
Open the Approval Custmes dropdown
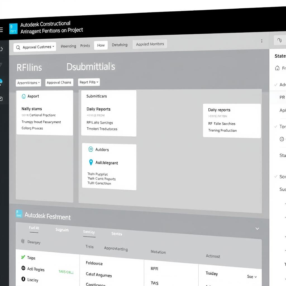35,47
